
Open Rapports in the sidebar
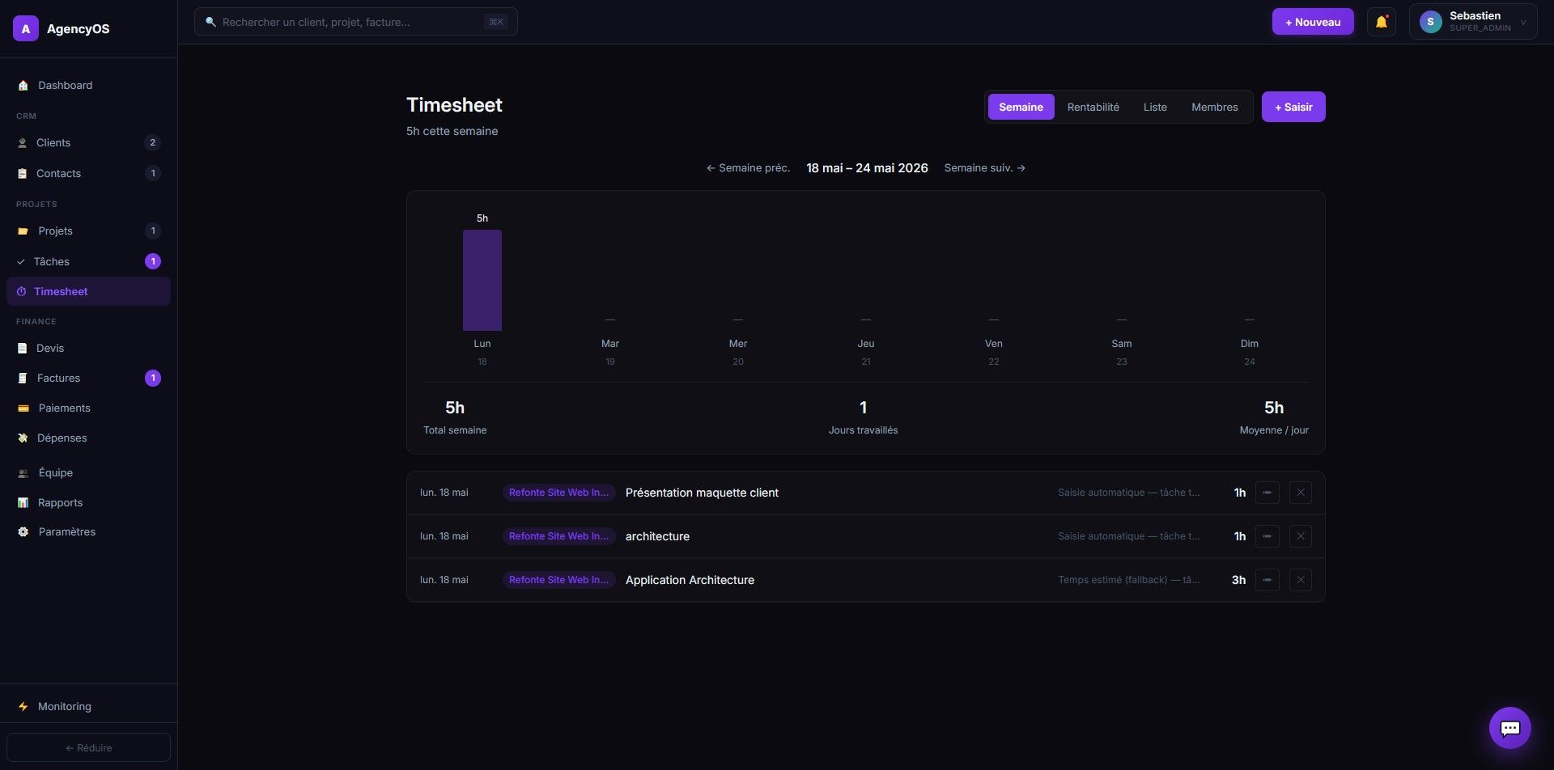[88, 502]
